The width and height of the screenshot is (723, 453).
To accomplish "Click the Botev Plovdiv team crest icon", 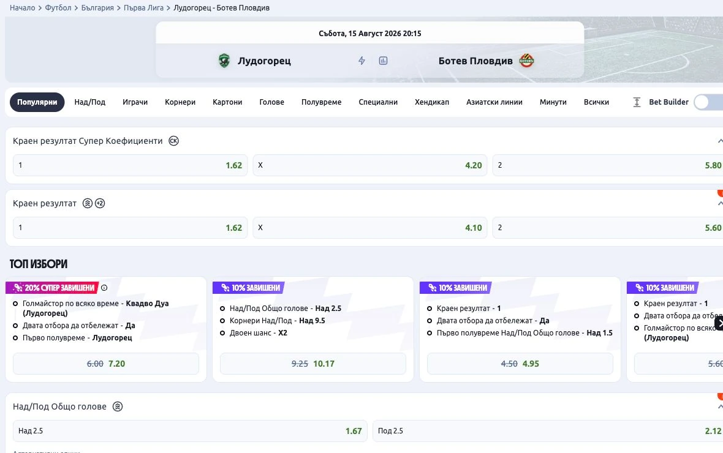I will [x=526, y=61].
